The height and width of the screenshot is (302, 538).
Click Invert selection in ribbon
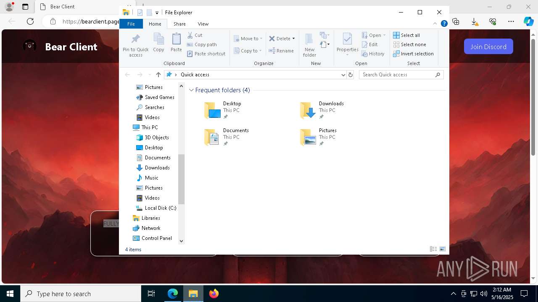(x=413, y=54)
